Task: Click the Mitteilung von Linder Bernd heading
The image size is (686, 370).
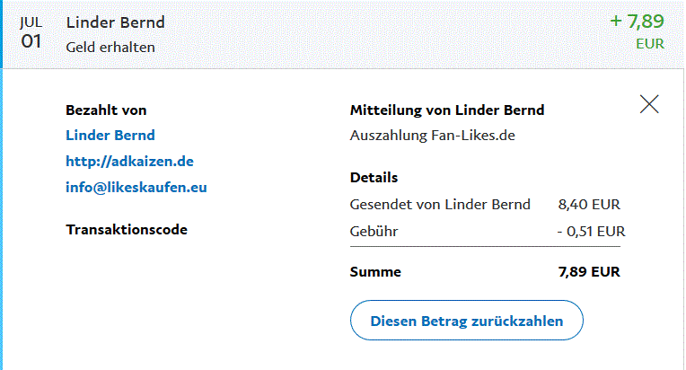Action: click(x=446, y=110)
